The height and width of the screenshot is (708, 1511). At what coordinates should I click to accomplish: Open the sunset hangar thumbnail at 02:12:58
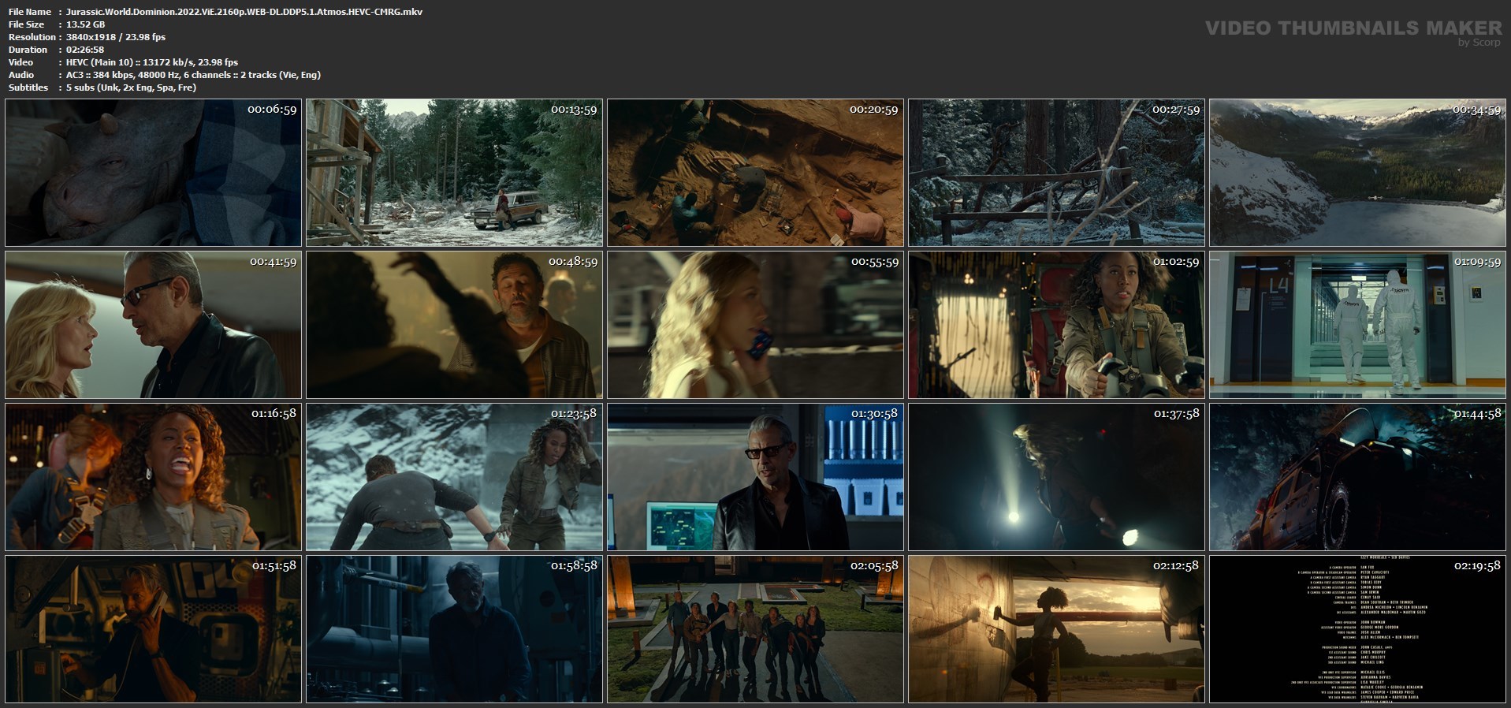(x=1056, y=629)
